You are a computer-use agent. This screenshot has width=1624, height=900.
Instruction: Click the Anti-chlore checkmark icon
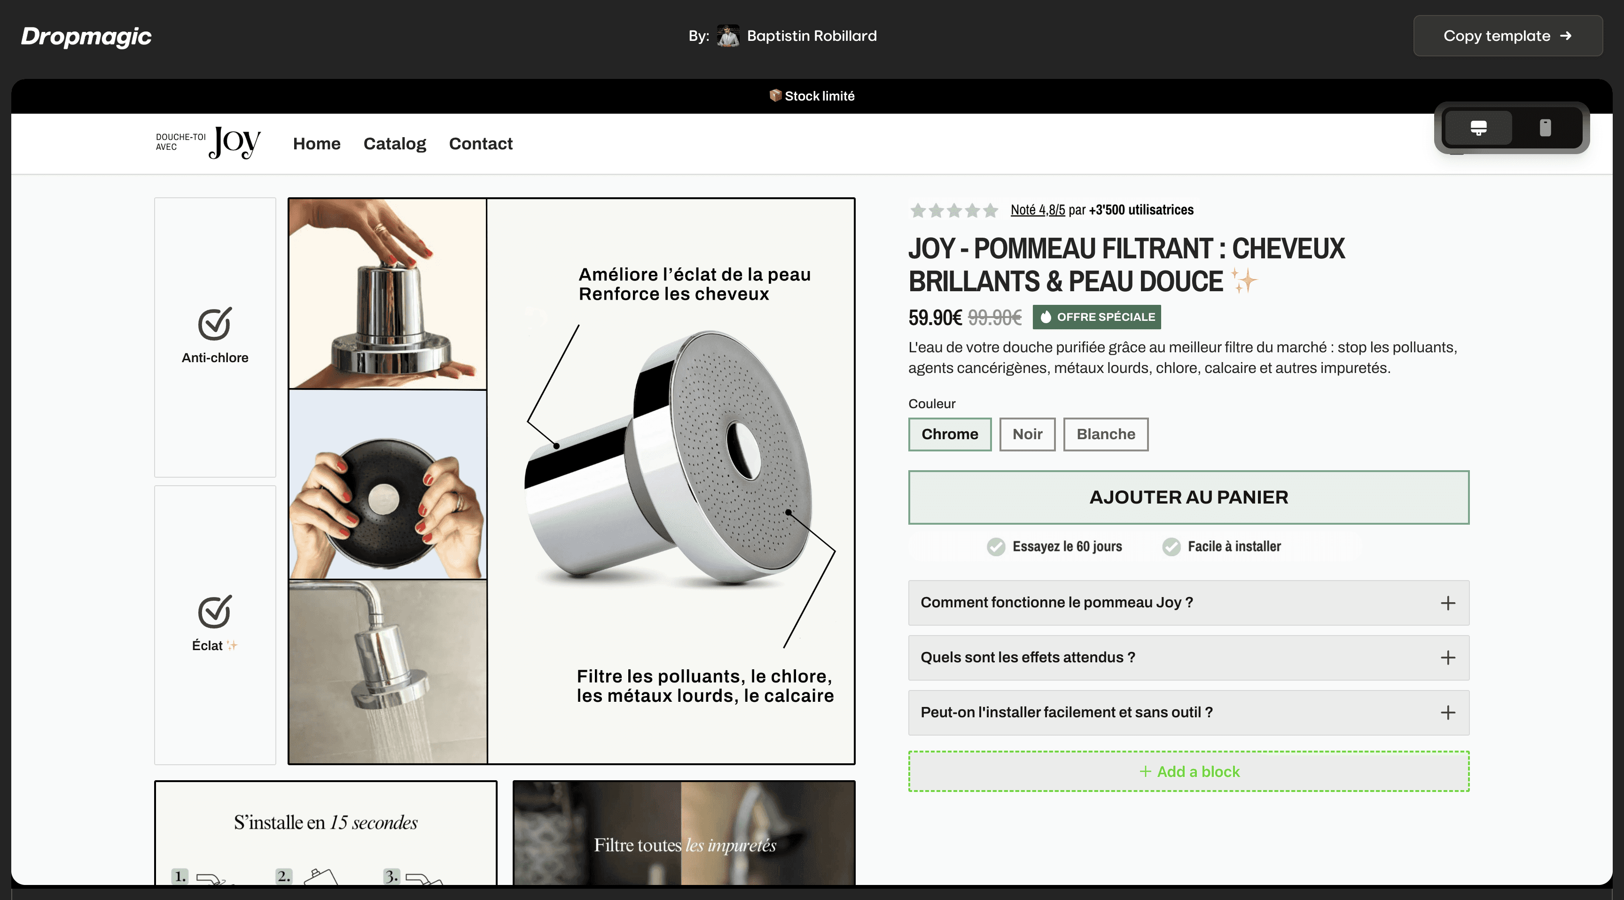[x=214, y=324]
